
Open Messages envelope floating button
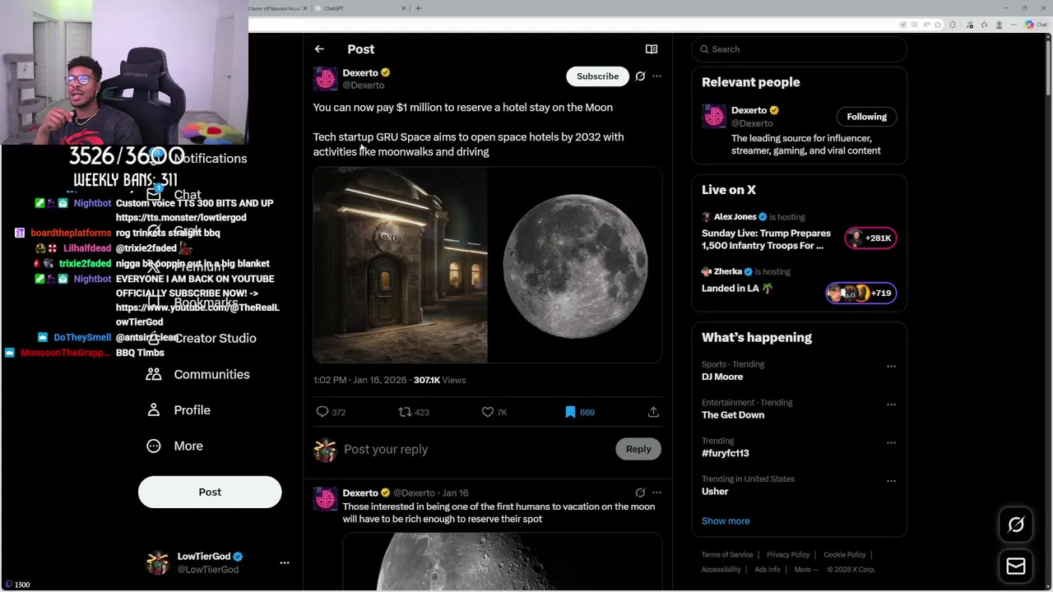(1016, 566)
